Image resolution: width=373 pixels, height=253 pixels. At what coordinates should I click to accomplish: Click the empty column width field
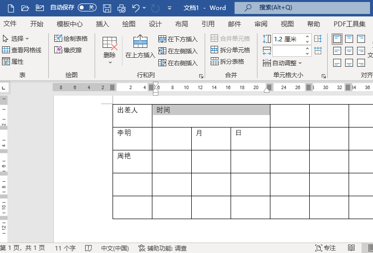coord(288,51)
